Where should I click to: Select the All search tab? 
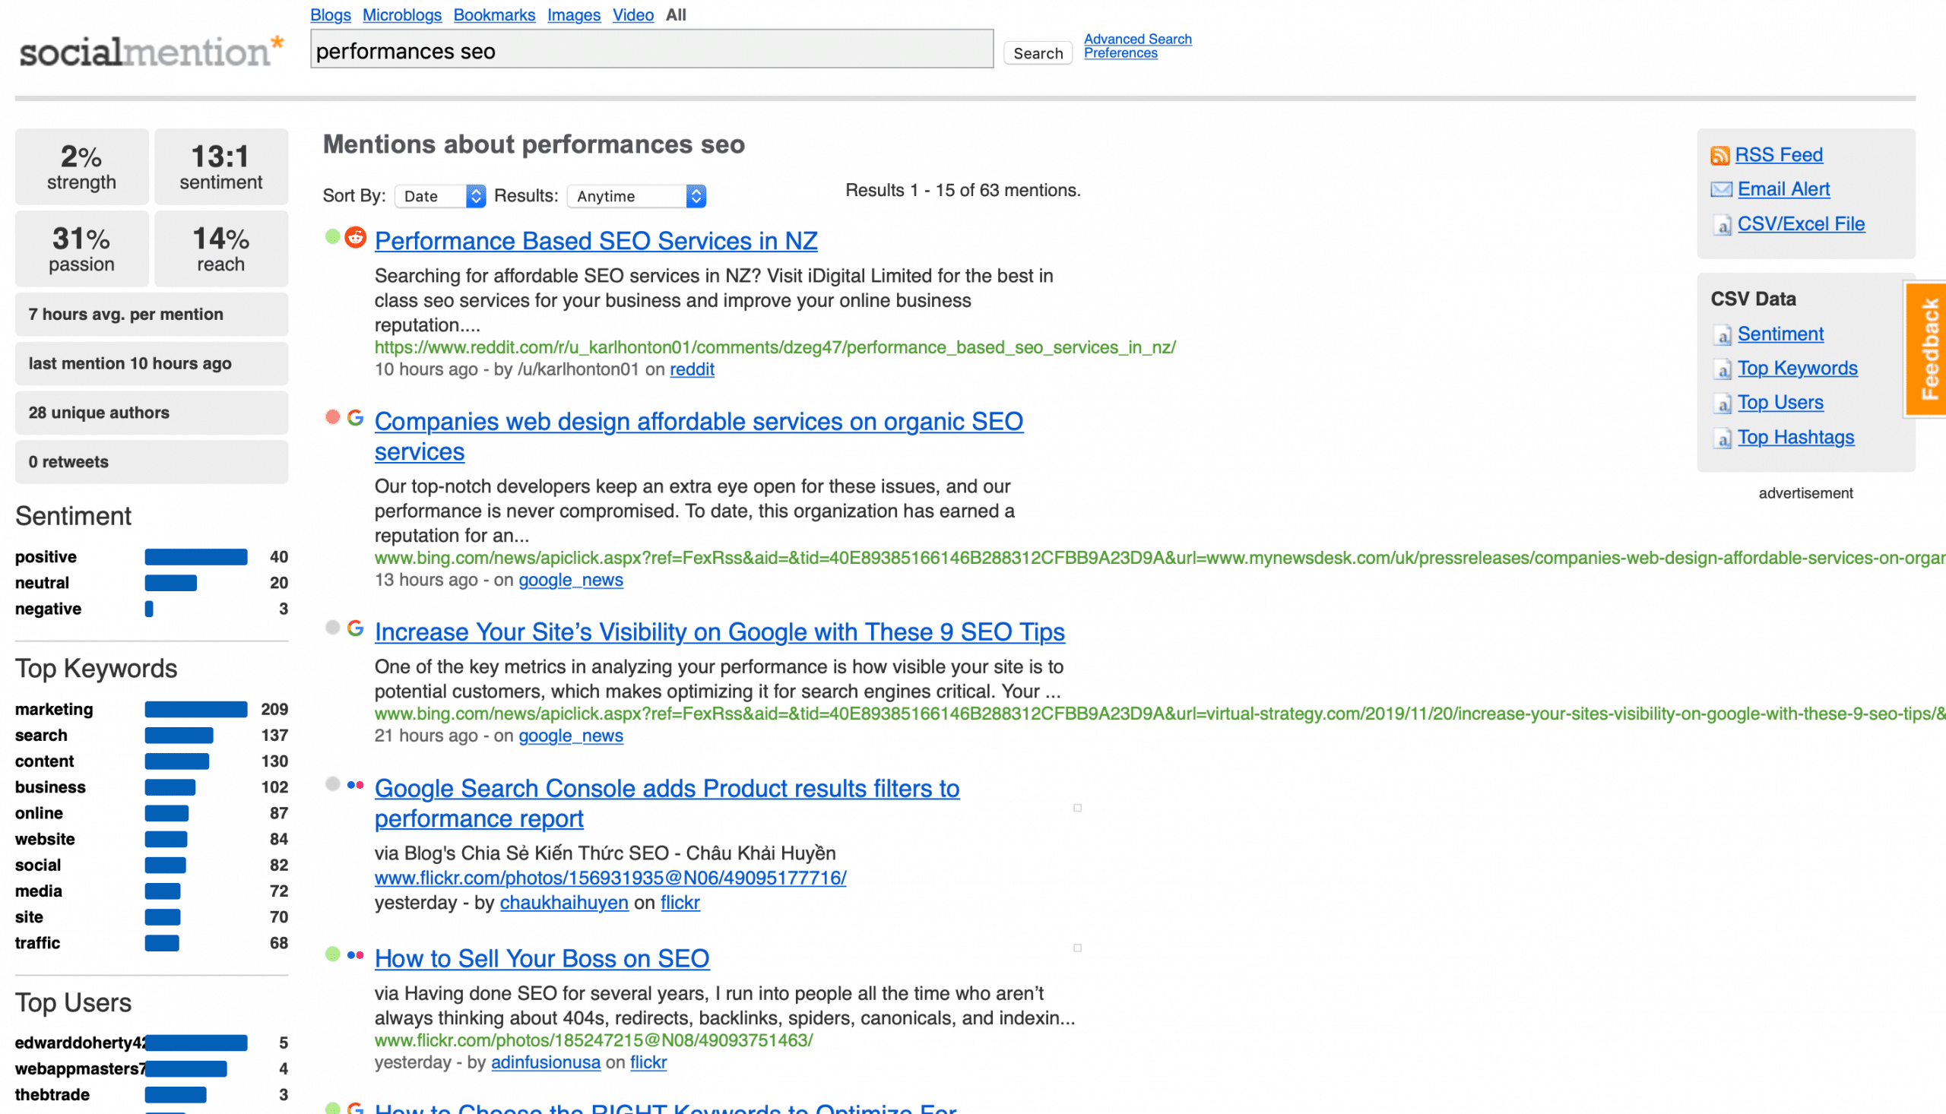pos(676,14)
